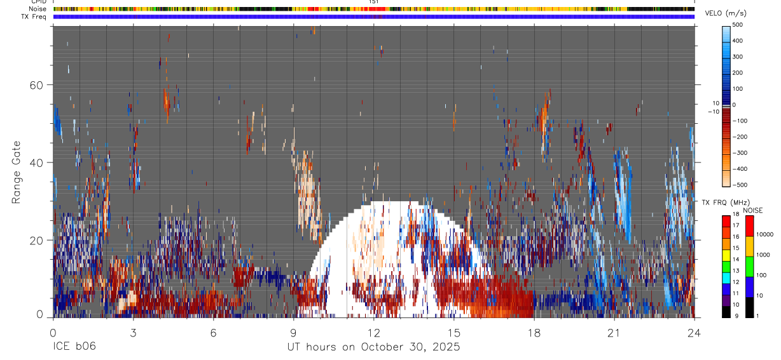Click the blue 10–100 swatch in NOISE legend

[x=749, y=286]
